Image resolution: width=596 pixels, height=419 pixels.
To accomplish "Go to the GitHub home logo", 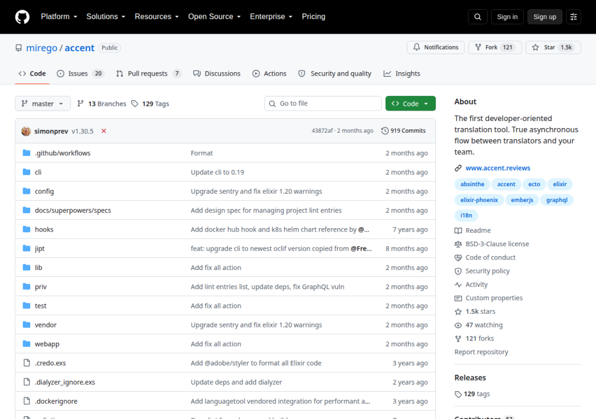I will click(22, 17).
